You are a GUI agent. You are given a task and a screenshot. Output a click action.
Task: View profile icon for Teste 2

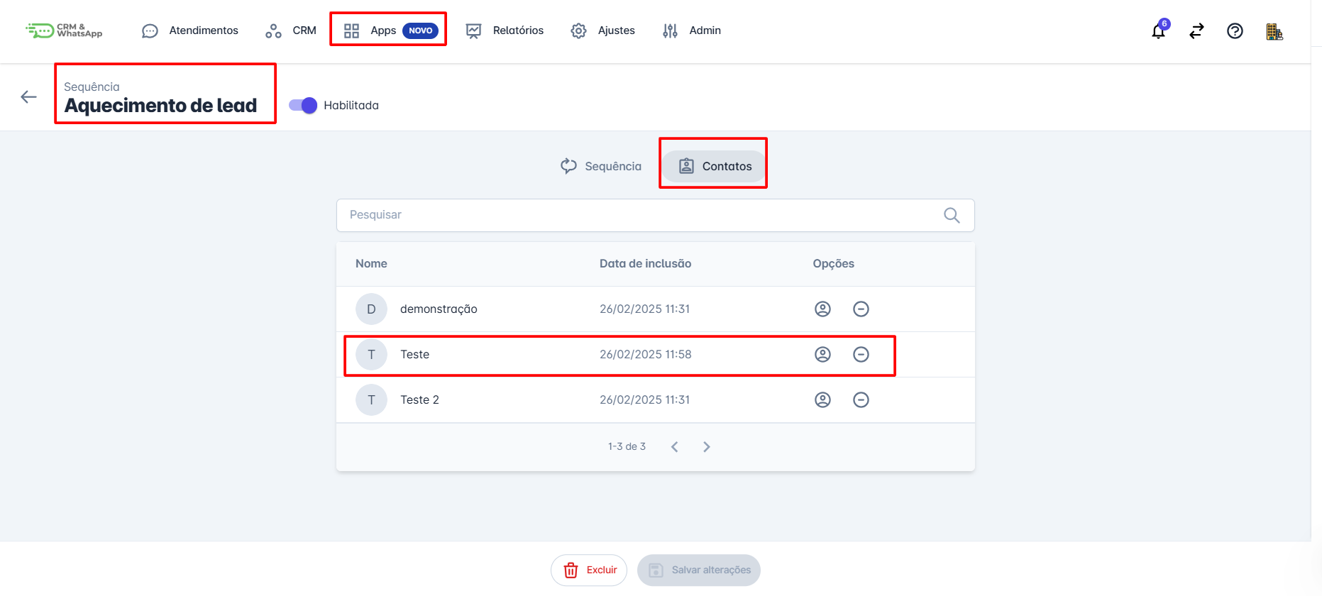(x=822, y=400)
